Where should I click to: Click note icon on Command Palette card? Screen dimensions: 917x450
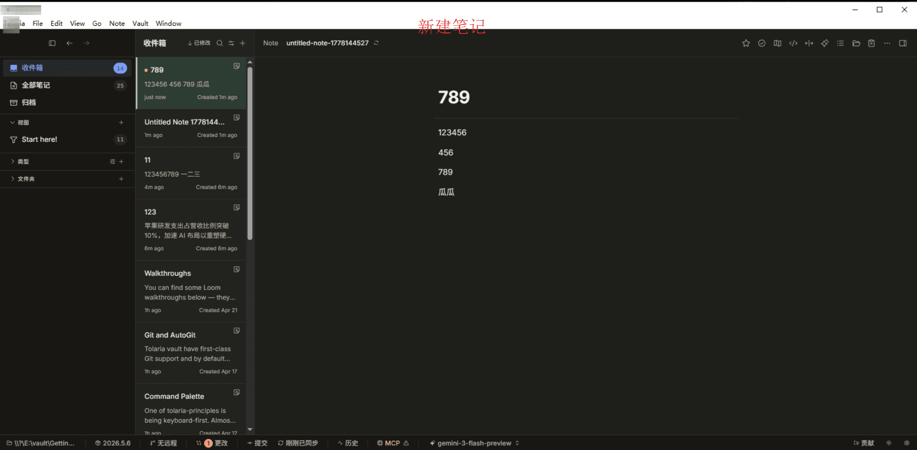coord(236,392)
